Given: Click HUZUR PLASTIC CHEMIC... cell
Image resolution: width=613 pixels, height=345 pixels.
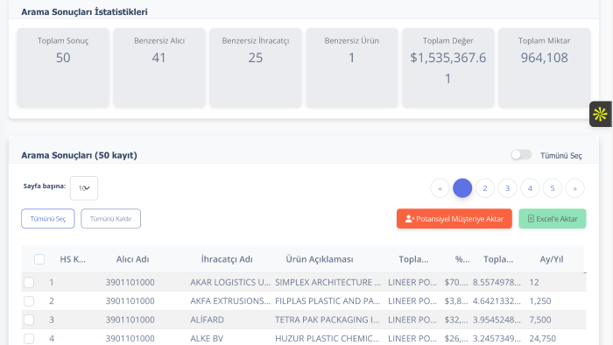Looking at the screenshot, I should (x=328, y=338).
